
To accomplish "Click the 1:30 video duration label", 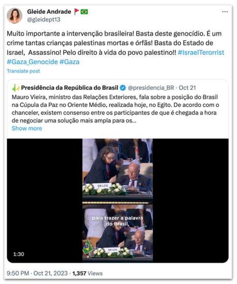I will tap(19, 254).
